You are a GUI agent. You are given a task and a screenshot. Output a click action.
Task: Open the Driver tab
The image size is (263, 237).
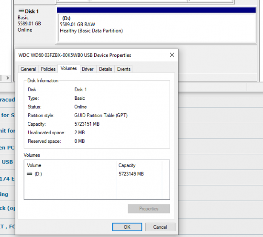click(88, 69)
